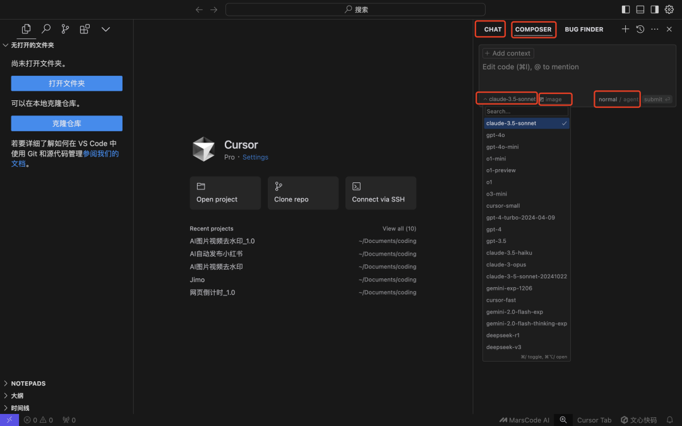The width and height of the screenshot is (682, 426).
Task: Expand additional sidebar views chevron
Action: (105, 29)
